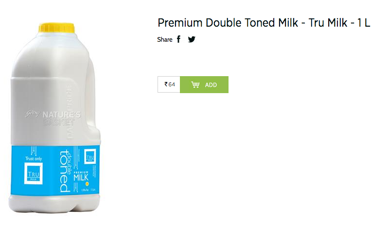Viewport: 388px width, 226px height.
Task: Click the milk bottle's yellow cap
Action: (57, 28)
